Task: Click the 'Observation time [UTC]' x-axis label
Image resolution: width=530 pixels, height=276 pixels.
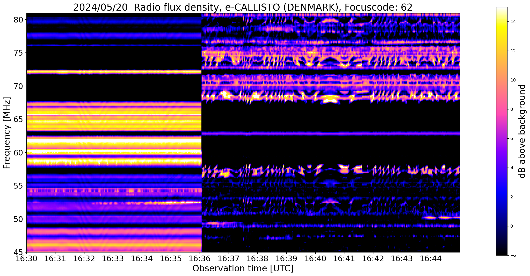Action: [243, 268]
